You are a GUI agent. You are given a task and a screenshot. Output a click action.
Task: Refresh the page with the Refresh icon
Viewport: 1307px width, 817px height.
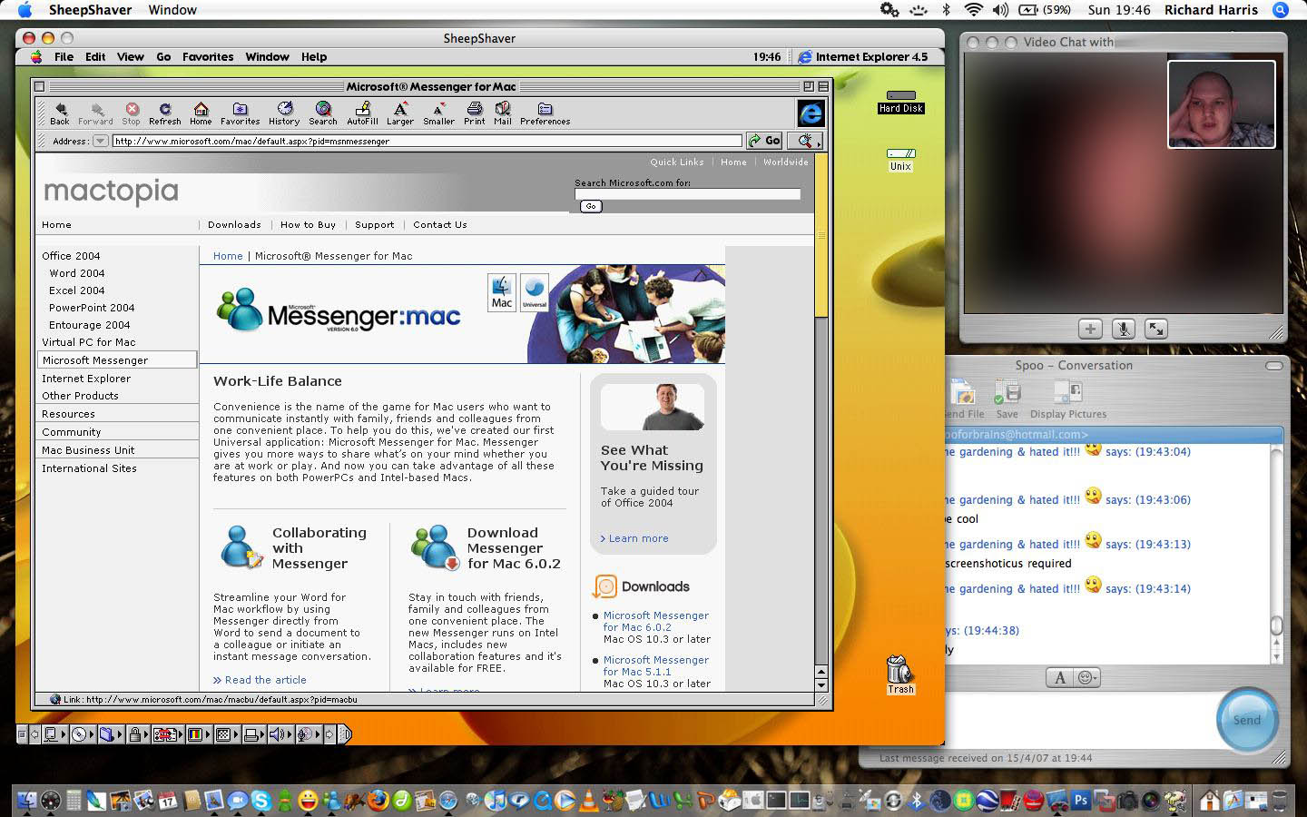coord(165,113)
